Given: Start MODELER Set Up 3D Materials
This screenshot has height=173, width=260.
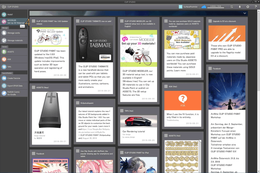Looking at the screenshot, I should [x=14, y=22].
